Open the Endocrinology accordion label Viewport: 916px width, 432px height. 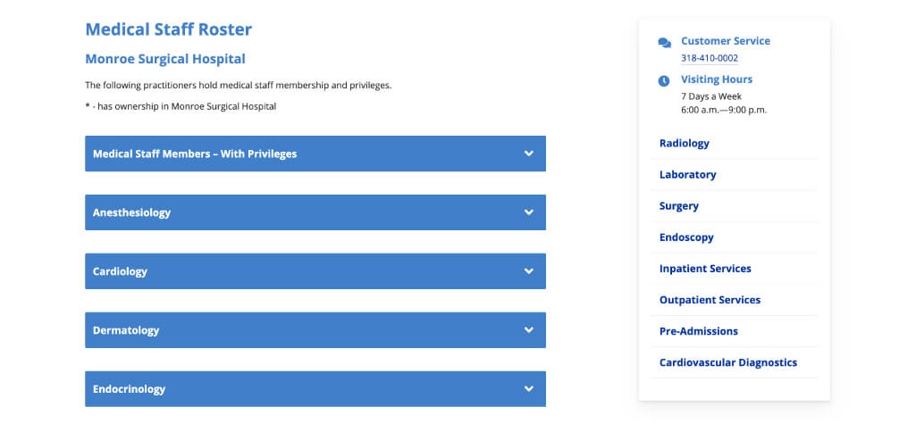coord(130,389)
